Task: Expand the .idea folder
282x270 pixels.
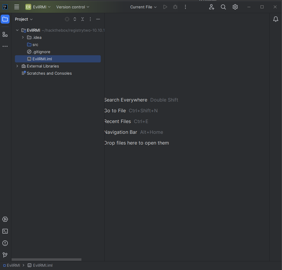Action: coord(23,37)
